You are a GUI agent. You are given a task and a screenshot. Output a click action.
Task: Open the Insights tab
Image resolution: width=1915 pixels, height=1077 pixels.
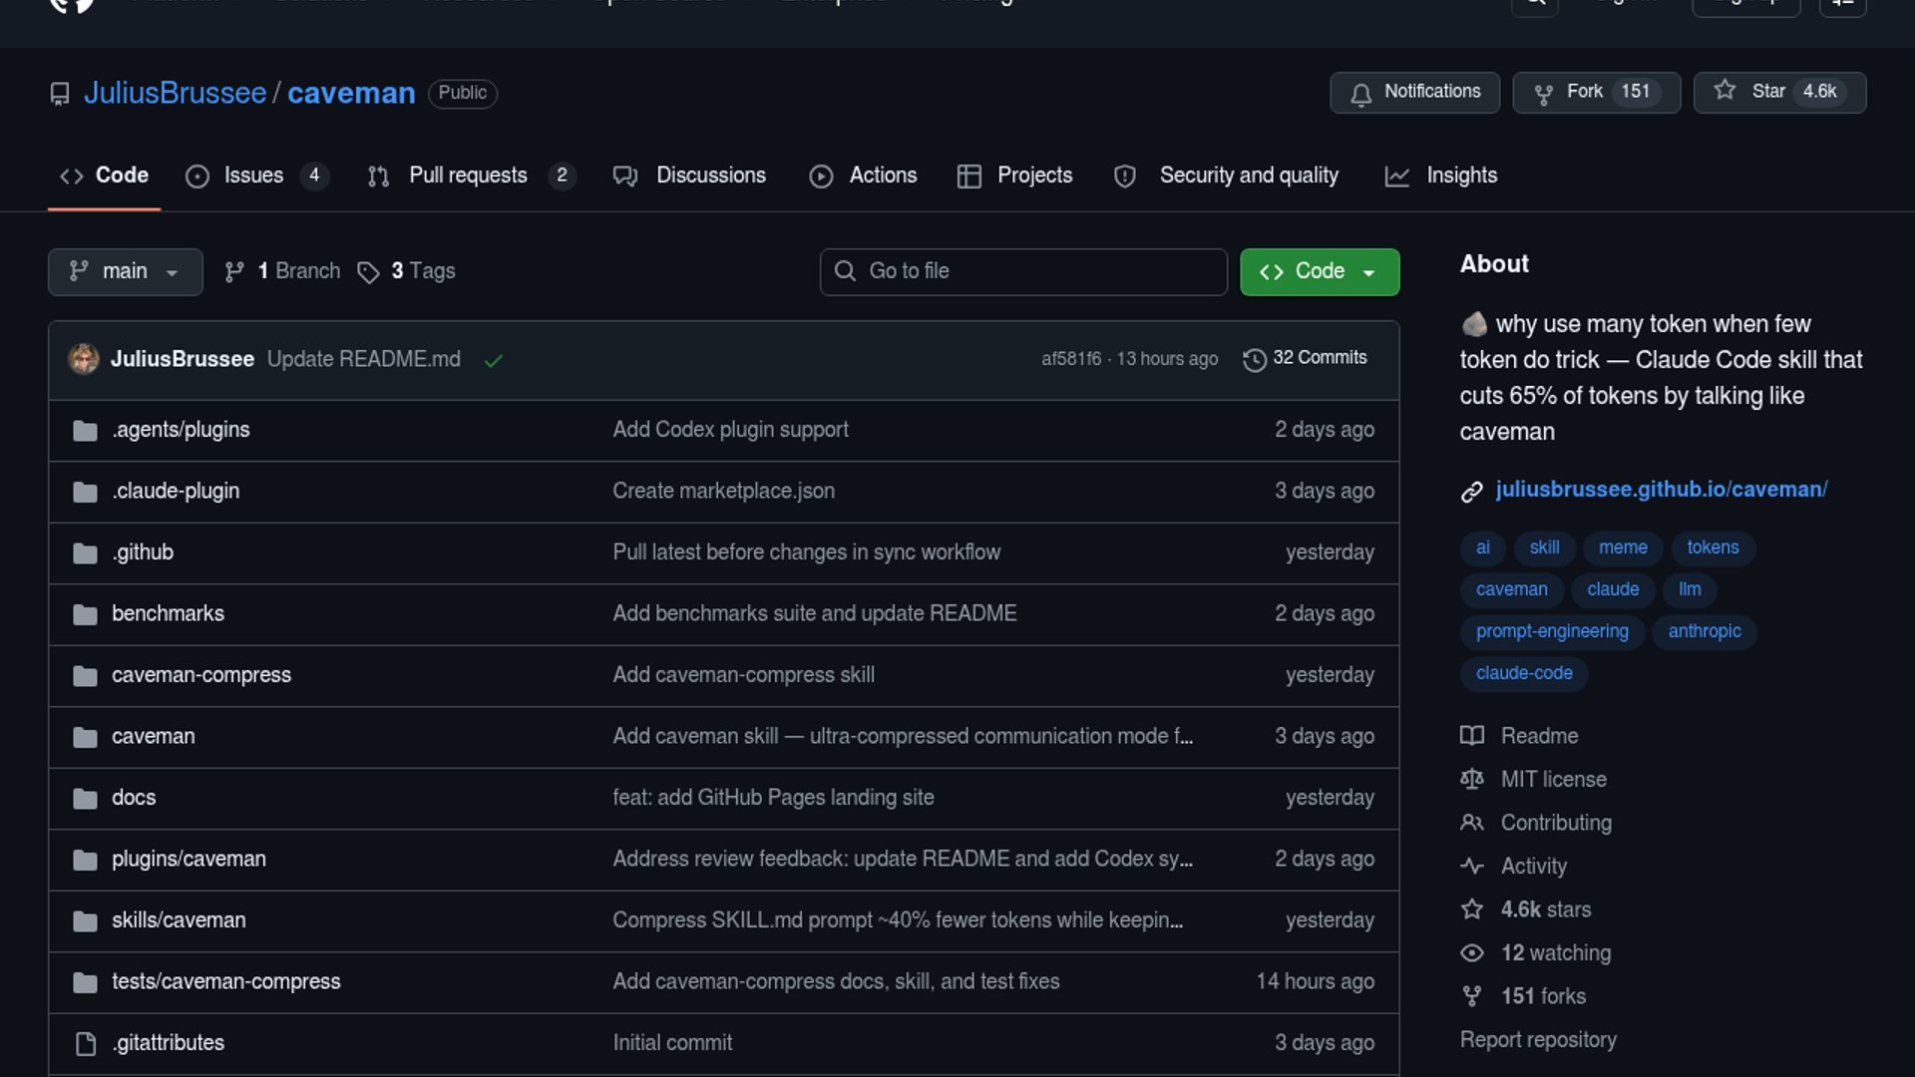[x=1460, y=176]
